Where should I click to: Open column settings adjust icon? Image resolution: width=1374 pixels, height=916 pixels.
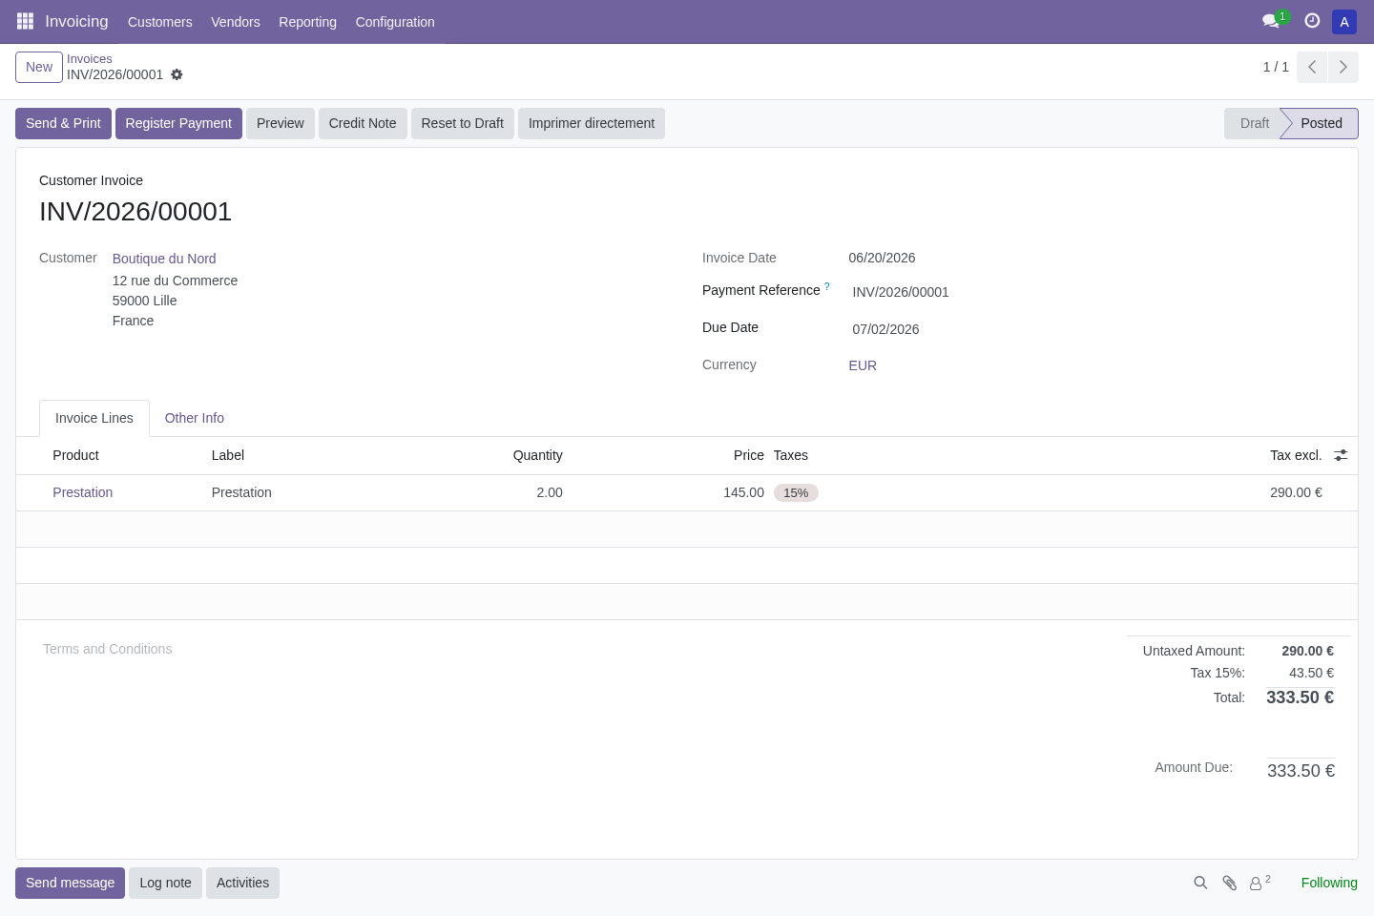coord(1341,455)
